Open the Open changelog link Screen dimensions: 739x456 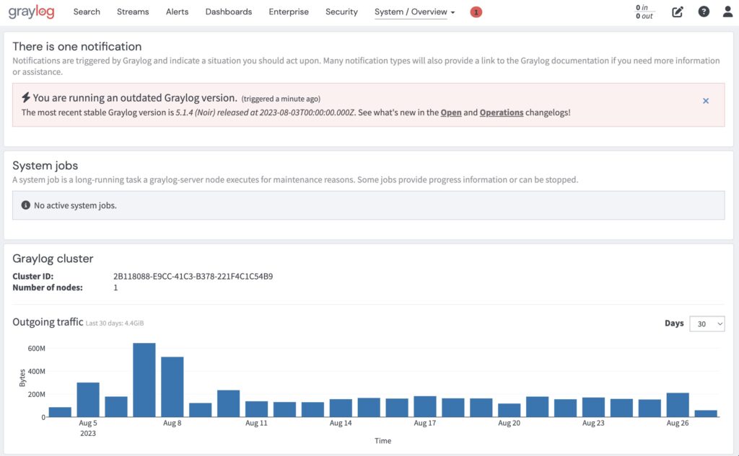click(451, 112)
